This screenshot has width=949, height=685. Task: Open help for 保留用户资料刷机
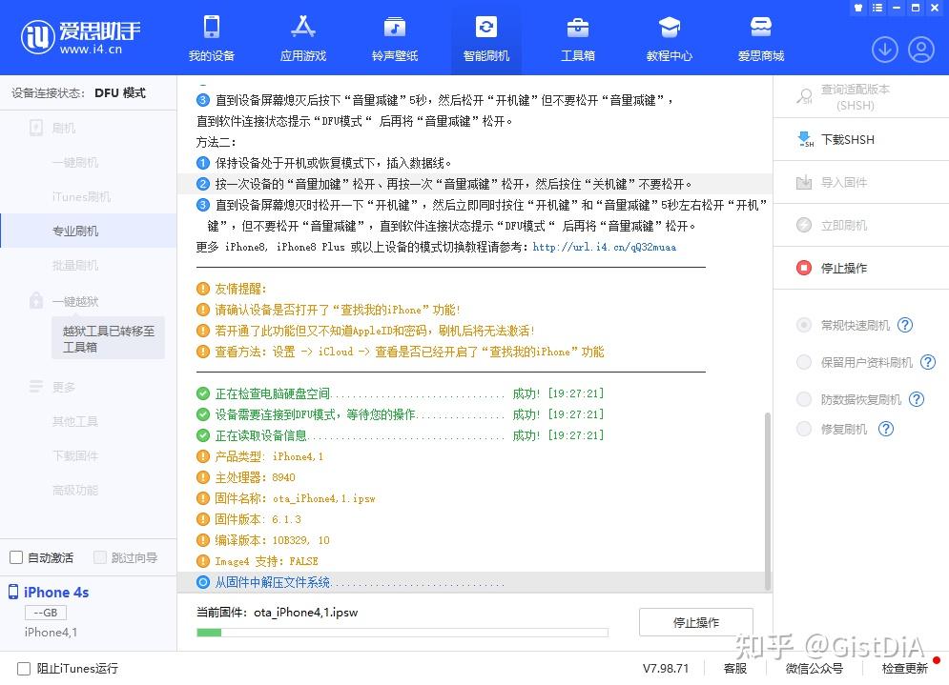tap(928, 362)
